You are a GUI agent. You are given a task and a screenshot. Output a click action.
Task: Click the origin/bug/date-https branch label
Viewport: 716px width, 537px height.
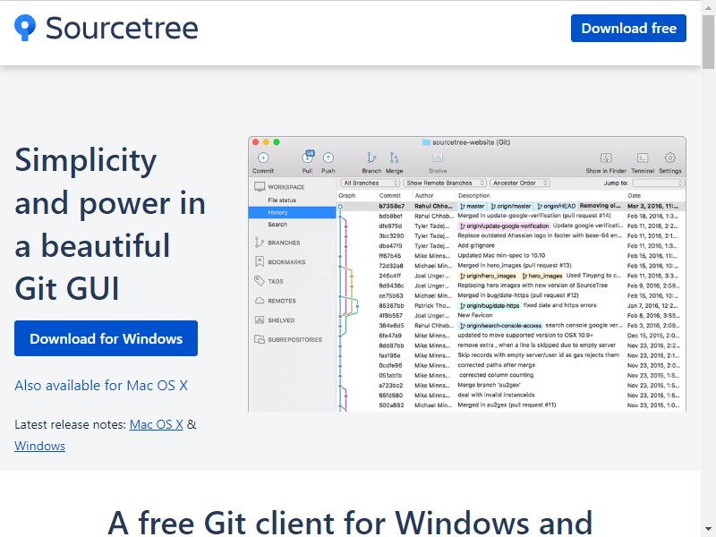click(x=489, y=305)
